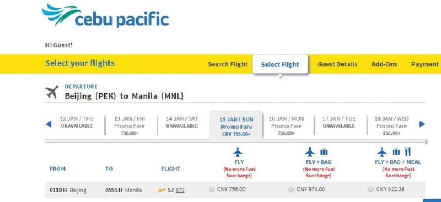
Task: Select the CNY 874.00 Fly + Bag fare
Action: (x=291, y=190)
